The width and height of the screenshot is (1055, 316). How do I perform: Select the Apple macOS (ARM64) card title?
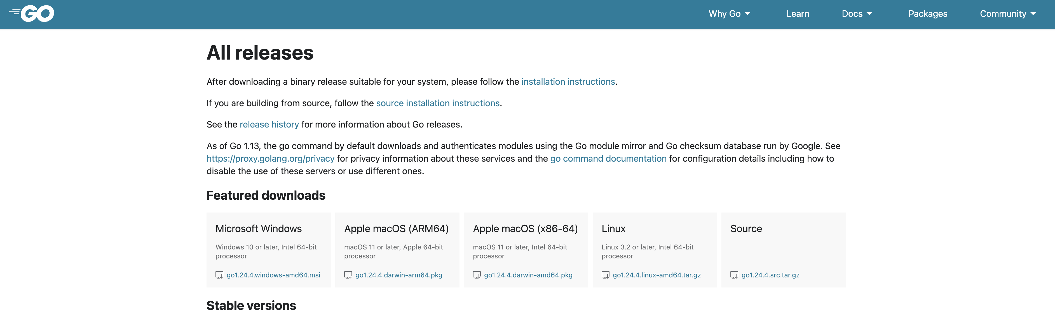pyautogui.click(x=396, y=229)
